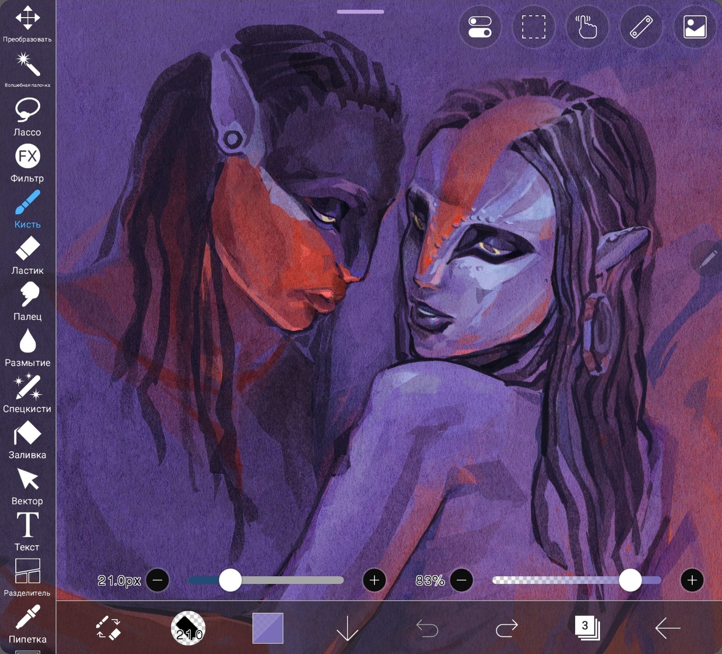This screenshot has height=654, width=722.
Task: Open the FX Filter (Фильтр) tool
Action: tap(28, 163)
